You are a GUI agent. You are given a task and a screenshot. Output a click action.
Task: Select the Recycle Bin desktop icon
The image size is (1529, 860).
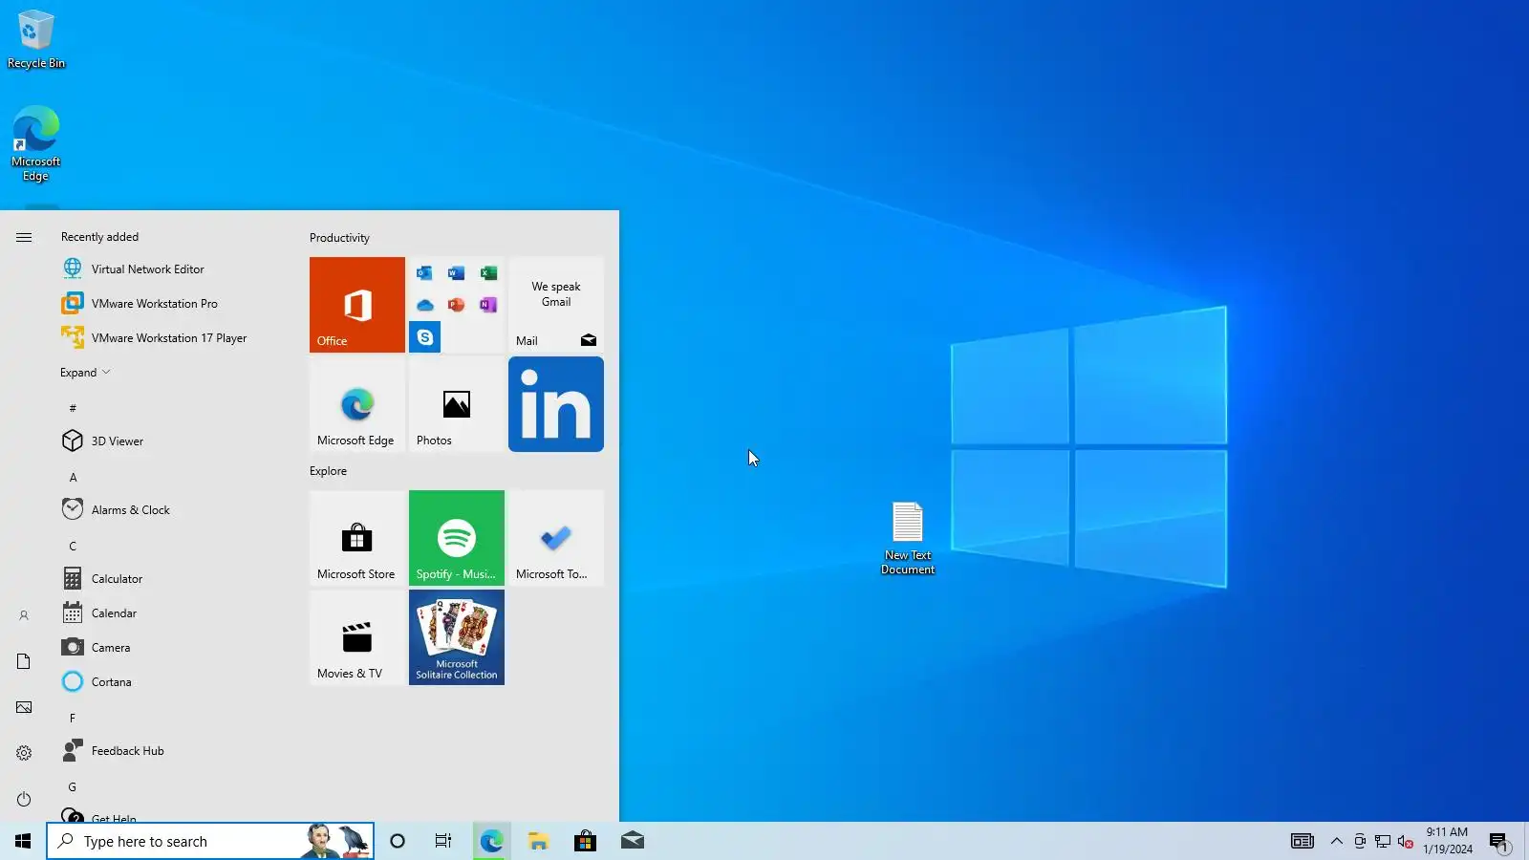click(x=36, y=40)
